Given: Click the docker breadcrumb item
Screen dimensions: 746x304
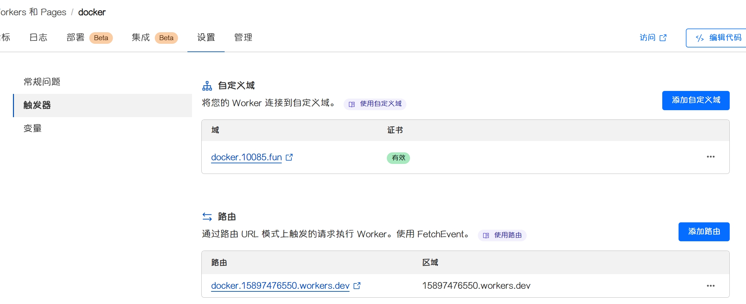Looking at the screenshot, I should (x=92, y=12).
